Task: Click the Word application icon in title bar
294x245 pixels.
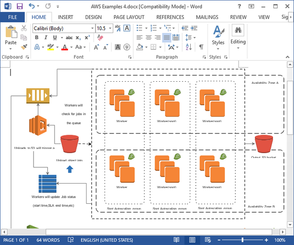Action: 8,6
